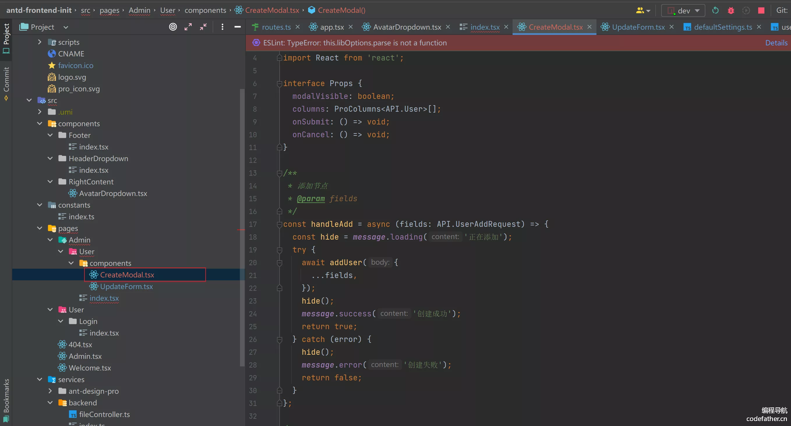Click the Git icon in top-right toolbar

[x=783, y=10]
